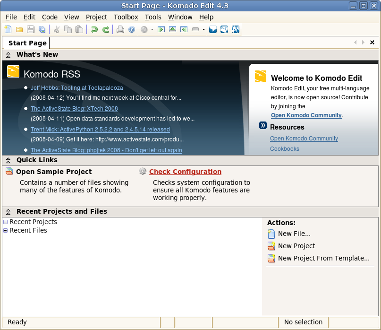Collapse the Recent Projects tree node
The width and height of the screenshot is (381, 330).
pyautogui.click(x=5, y=222)
